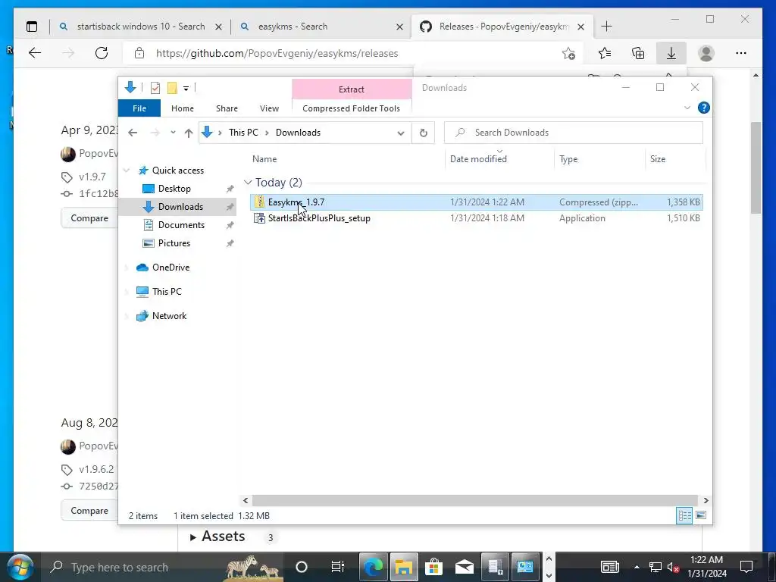Click the Search Downloads field
776x582 pixels.
tap(574, 133)
